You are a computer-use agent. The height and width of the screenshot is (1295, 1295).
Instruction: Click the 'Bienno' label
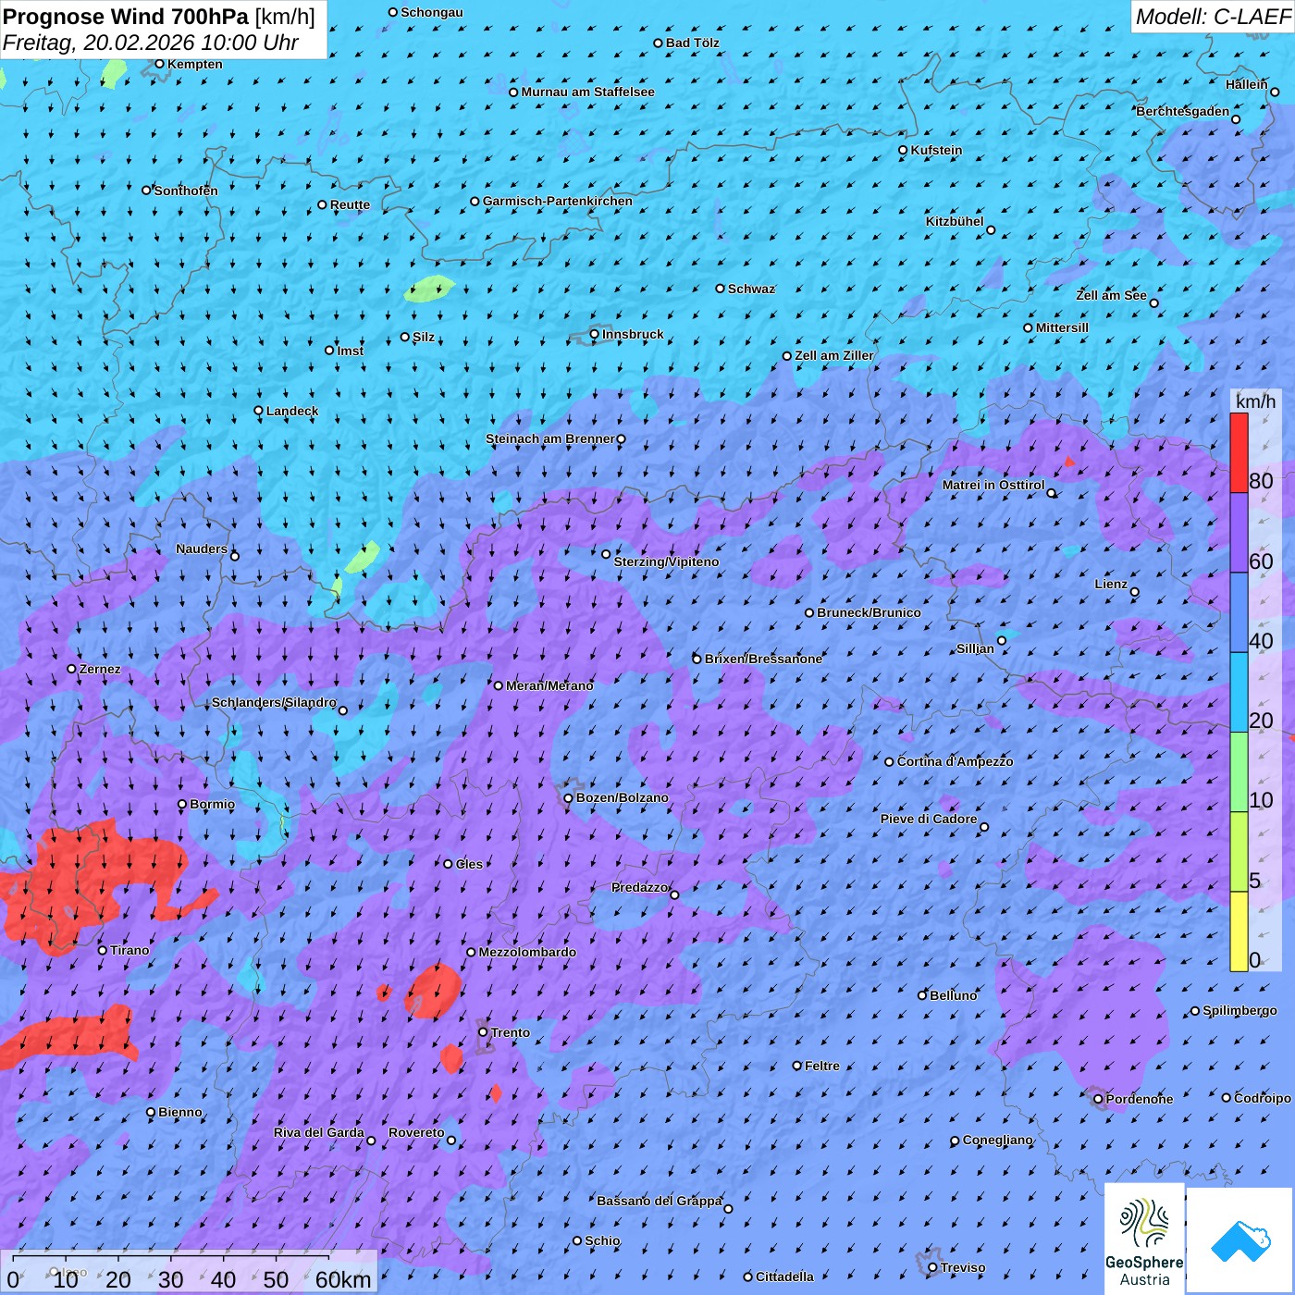pyautogui.click(x=180, y=1112)
